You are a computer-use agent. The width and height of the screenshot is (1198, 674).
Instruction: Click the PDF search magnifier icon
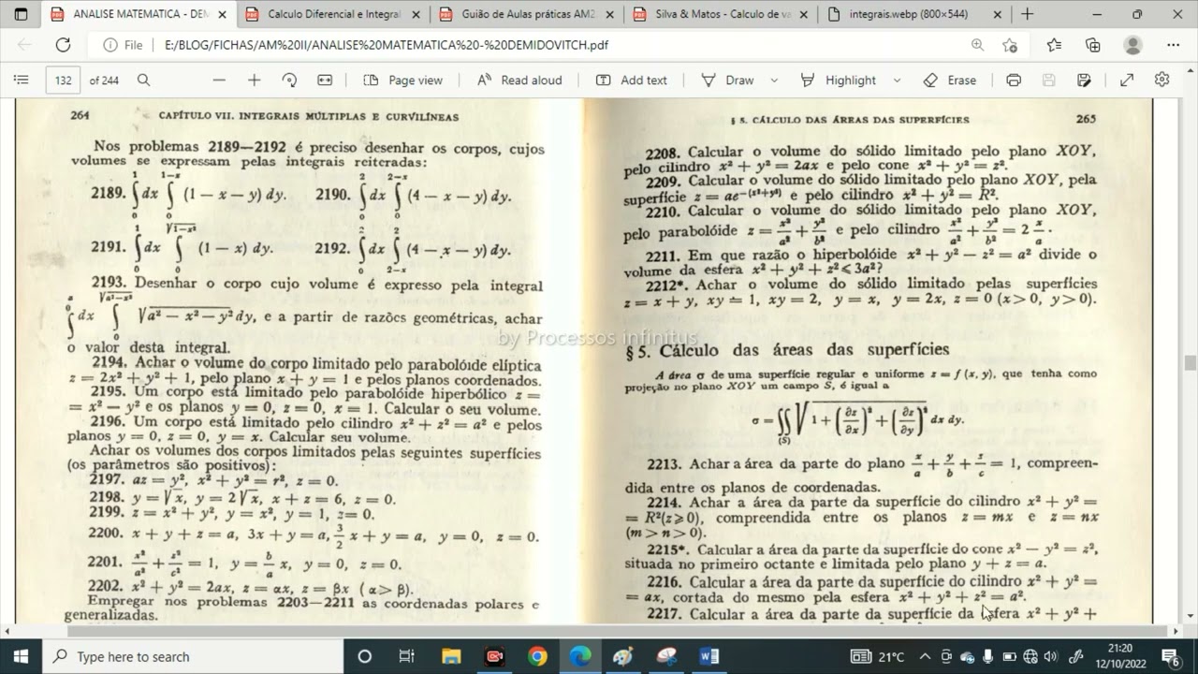(x=143, y=81)
